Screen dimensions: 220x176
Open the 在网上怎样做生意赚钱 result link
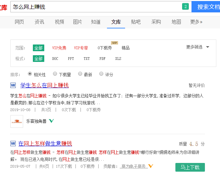click(x=45, y=144)
